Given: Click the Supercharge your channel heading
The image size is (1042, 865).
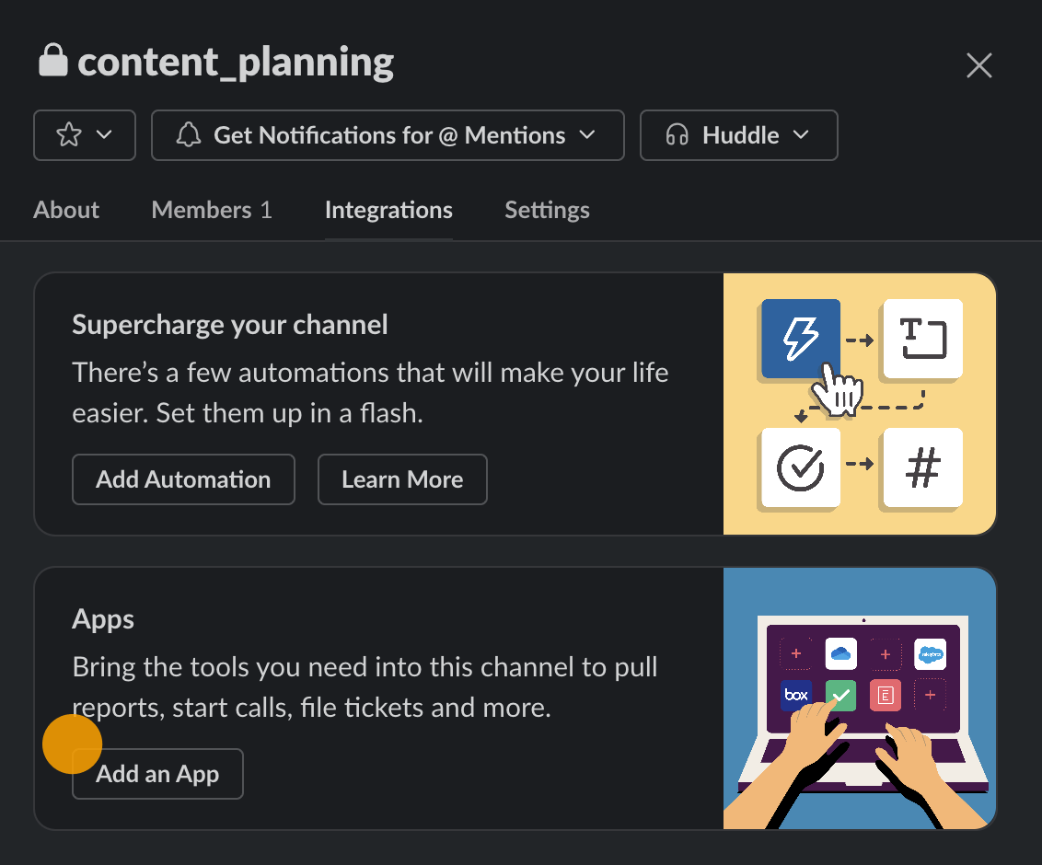Looking at the screenshot, I should point(230,325).
